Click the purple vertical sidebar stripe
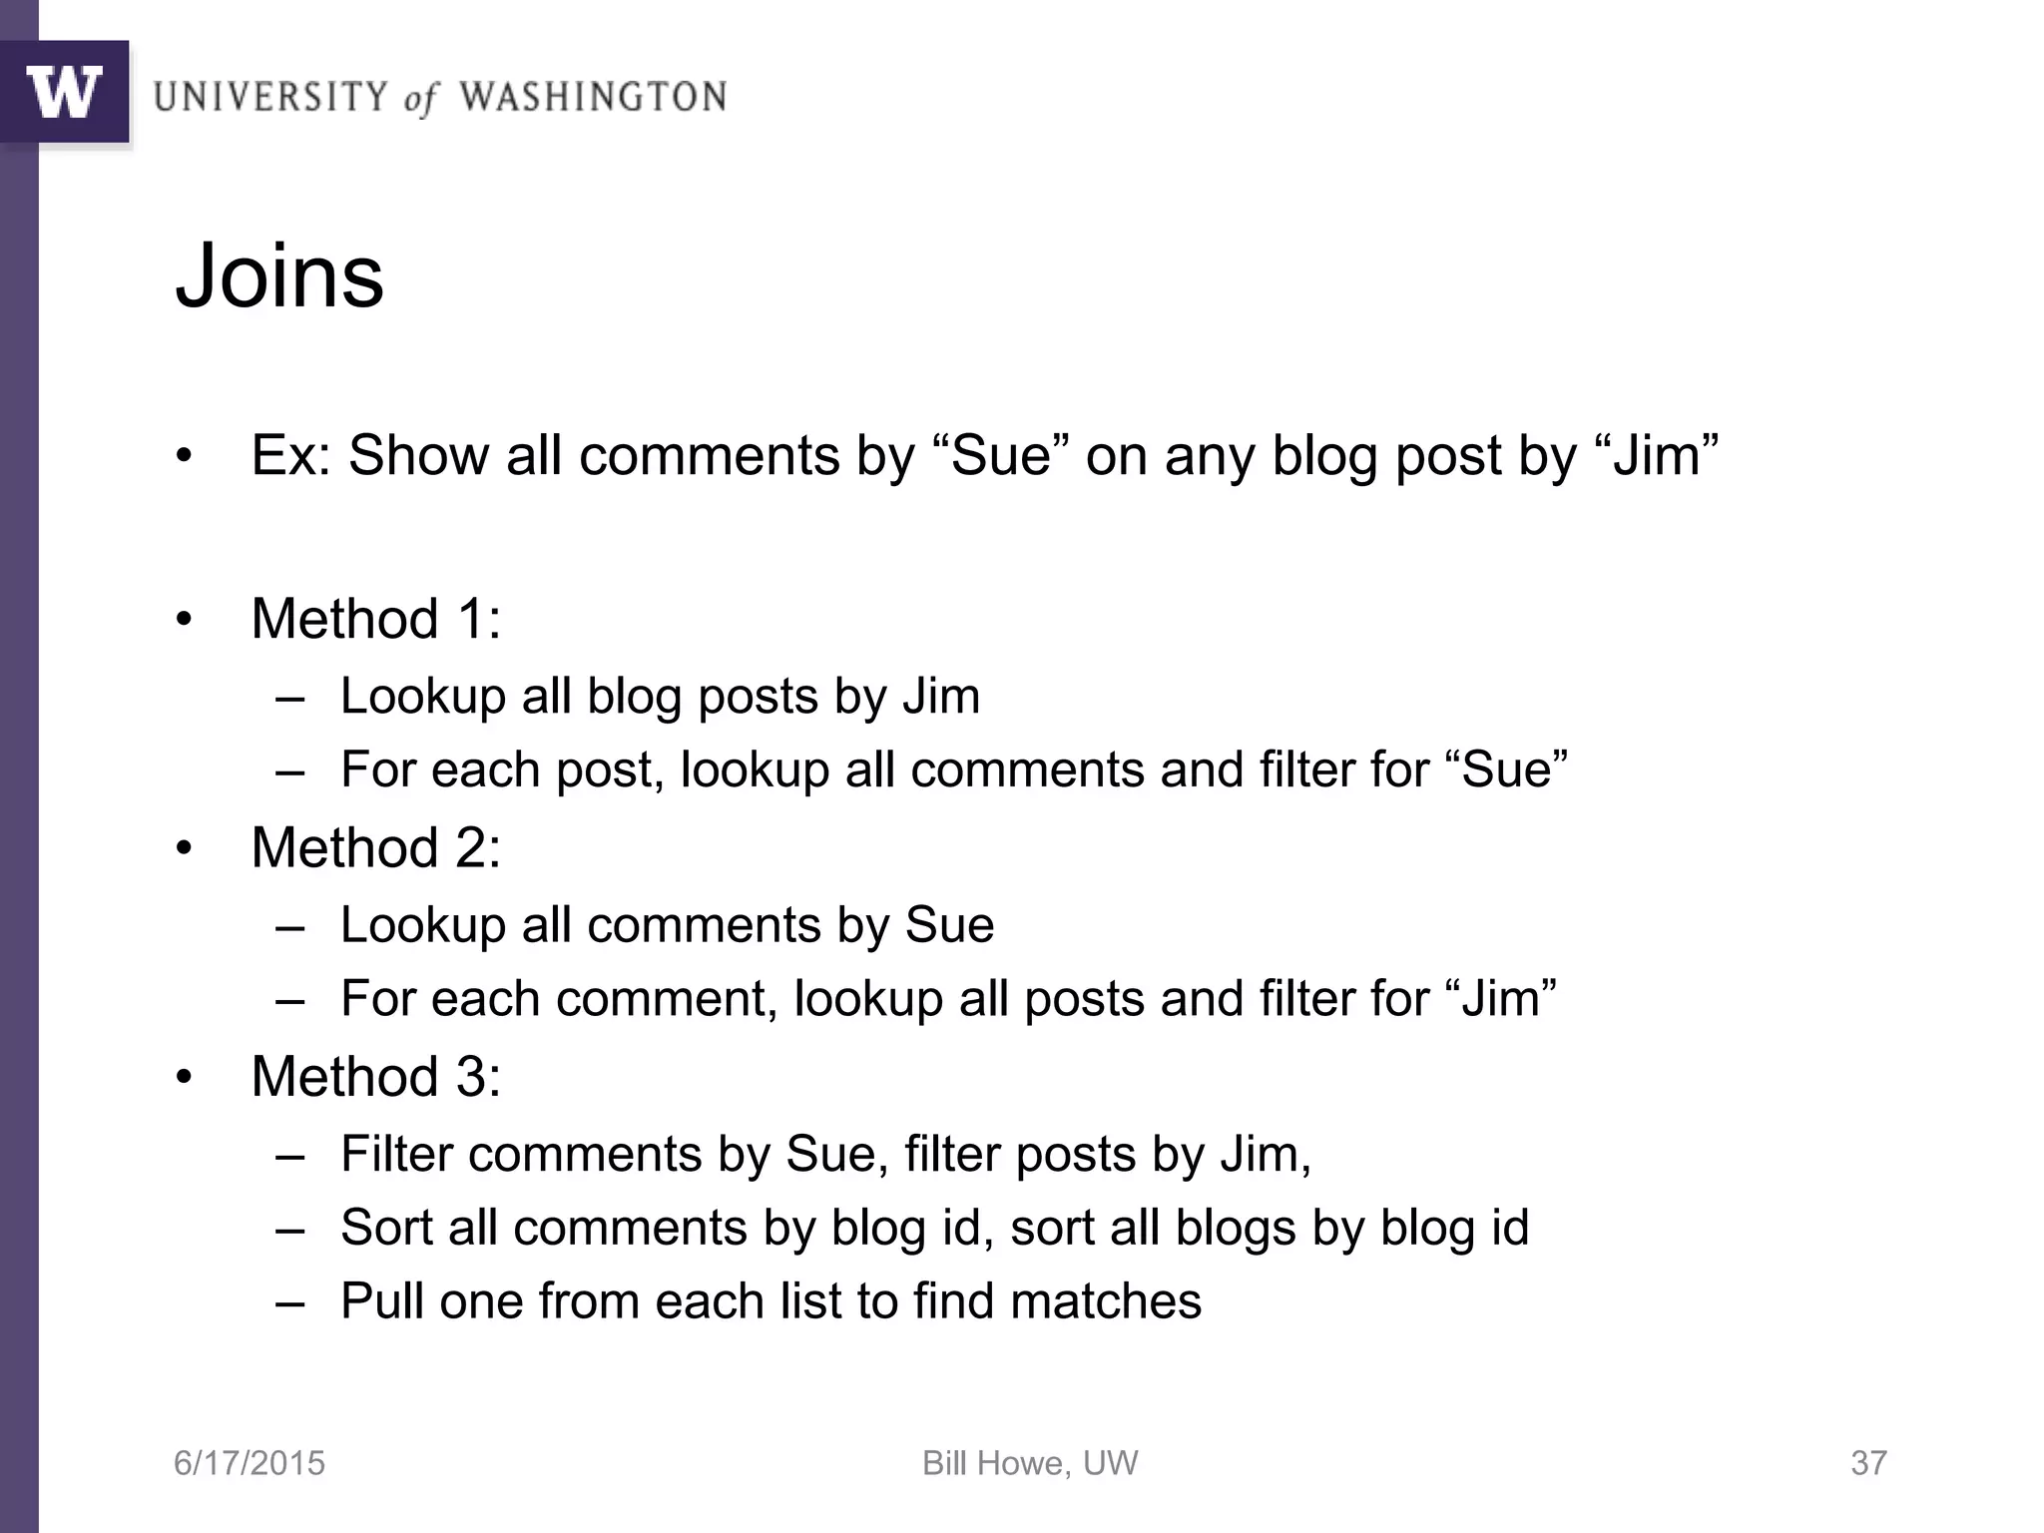2044x1533 pixels. point(19,838)
